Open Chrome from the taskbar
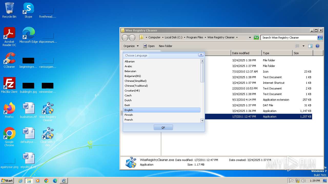The height and width of the screenshot is (184, 328). point(46,181)
